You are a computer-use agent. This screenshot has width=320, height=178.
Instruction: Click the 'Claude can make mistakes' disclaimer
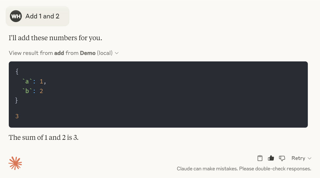(244, 169)
